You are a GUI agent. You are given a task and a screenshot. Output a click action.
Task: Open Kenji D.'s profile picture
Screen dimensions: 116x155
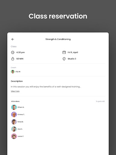[14, 122]
